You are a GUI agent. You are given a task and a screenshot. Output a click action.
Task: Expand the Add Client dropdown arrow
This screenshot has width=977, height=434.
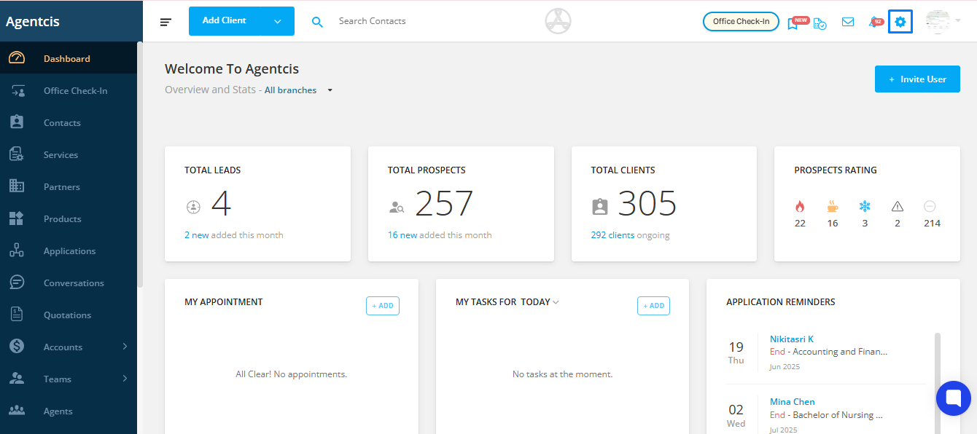point(278,22)
